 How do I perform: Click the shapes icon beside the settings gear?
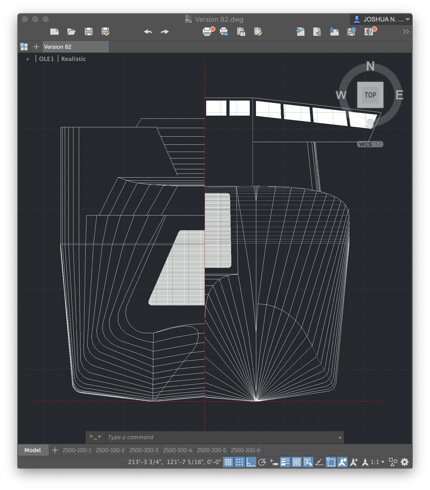pyautogui.click(x=393, y=462)
